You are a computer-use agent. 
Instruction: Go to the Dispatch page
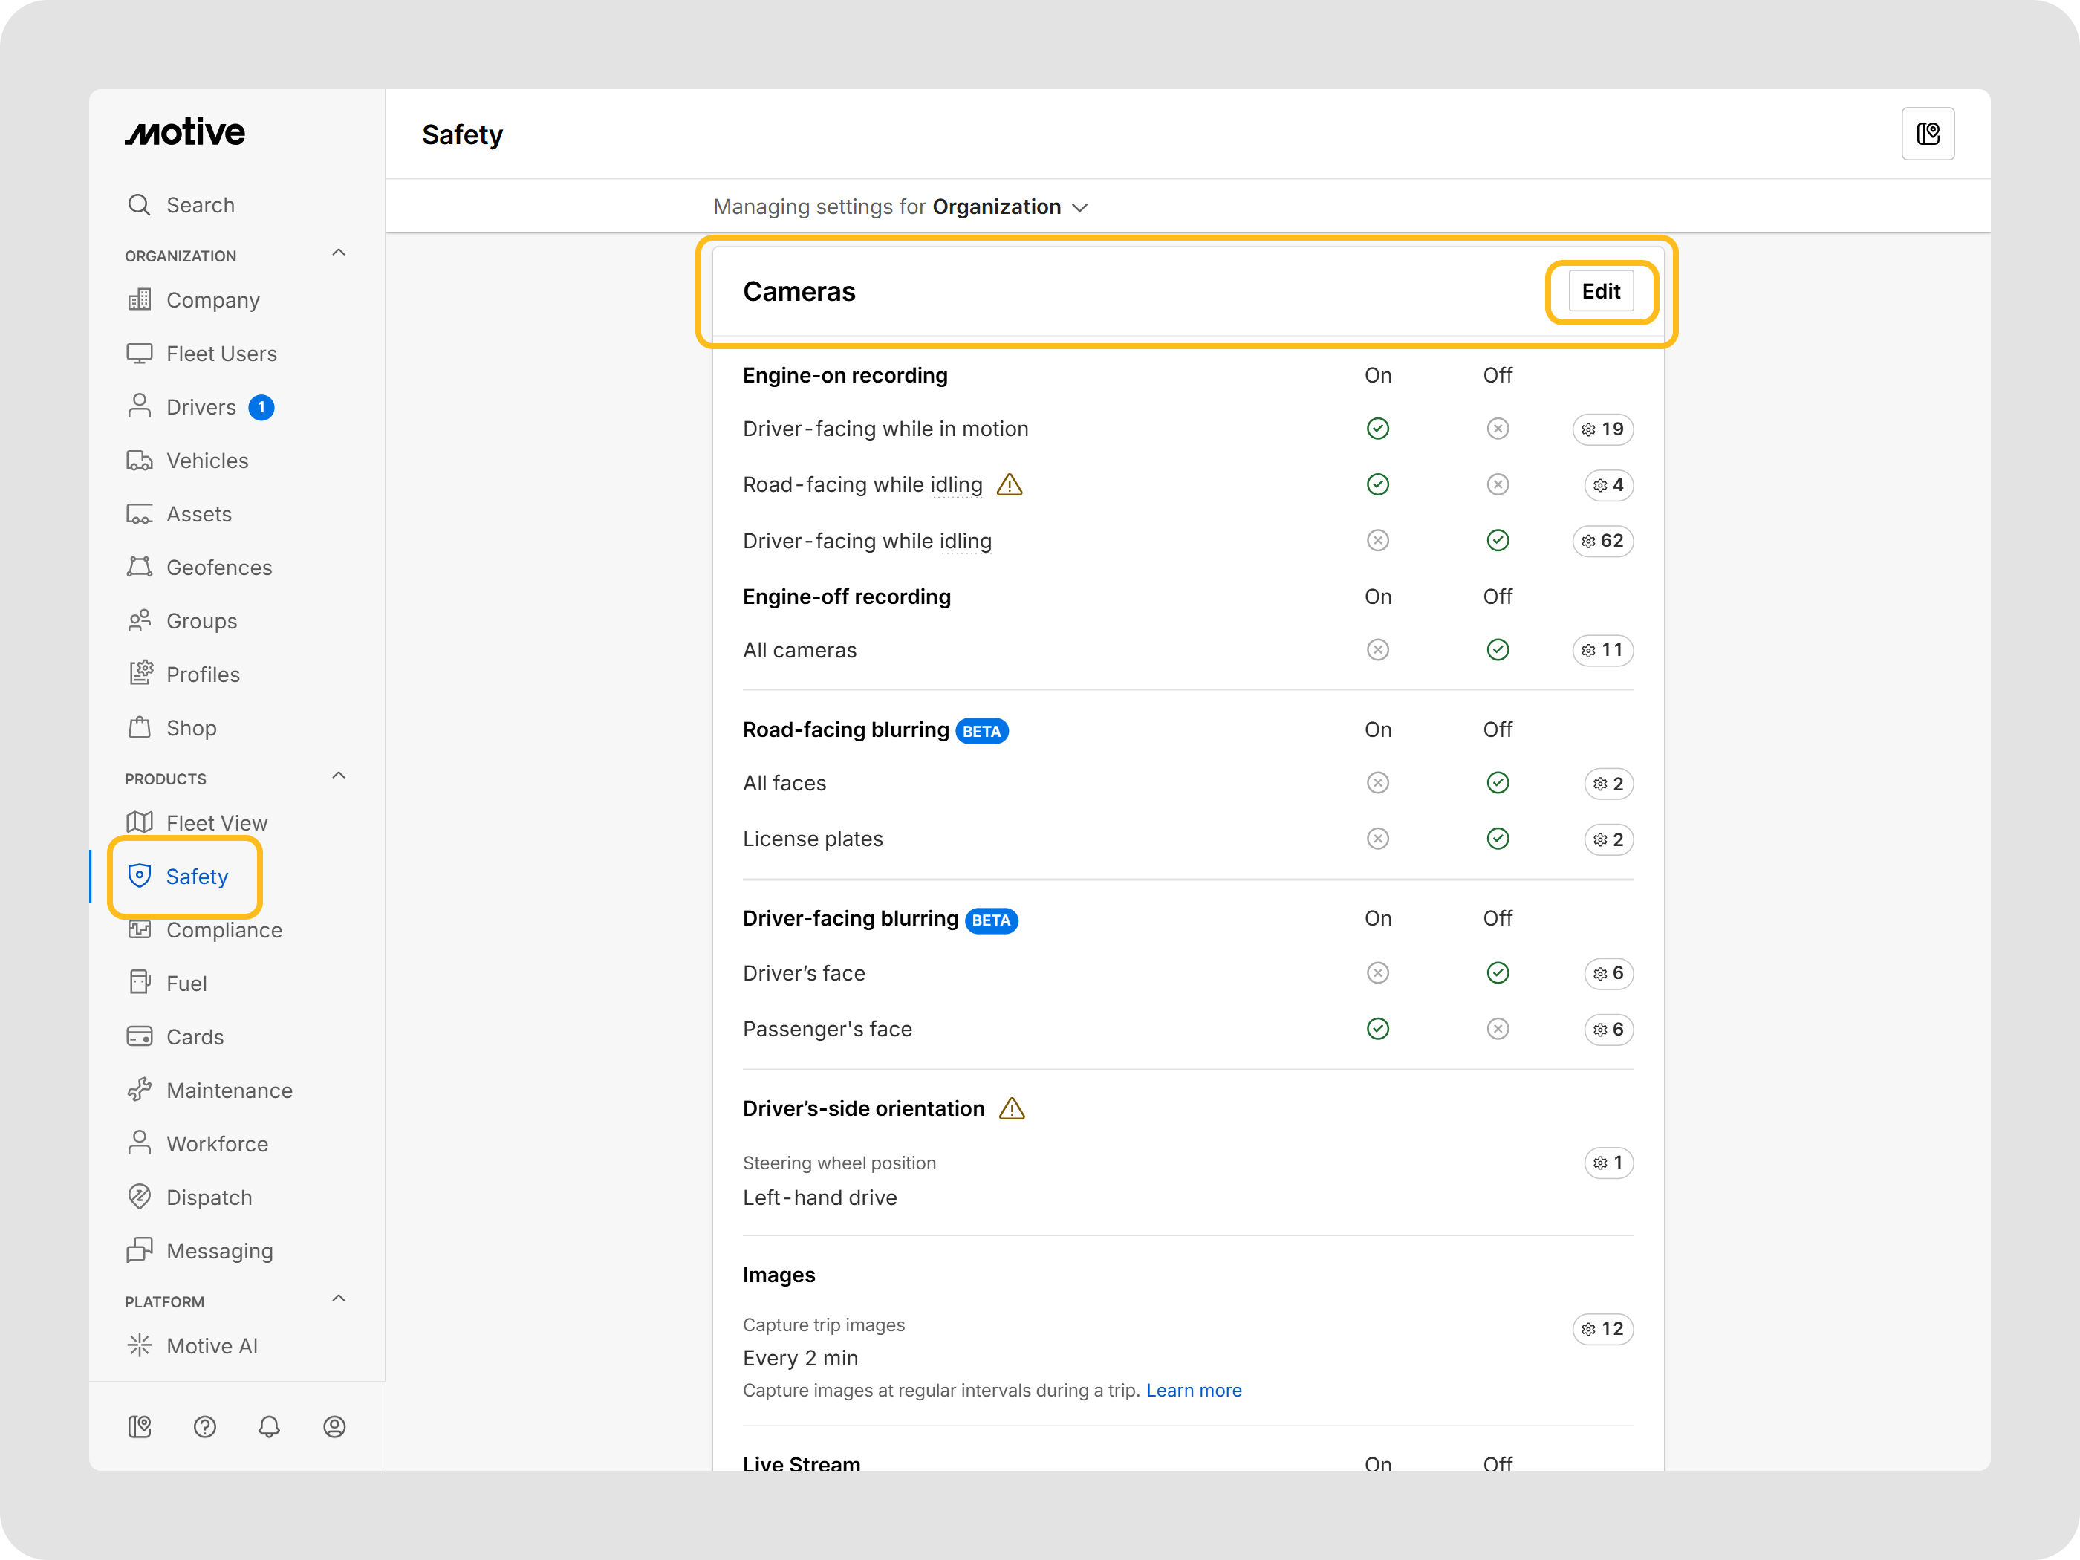coord(190,1197)
